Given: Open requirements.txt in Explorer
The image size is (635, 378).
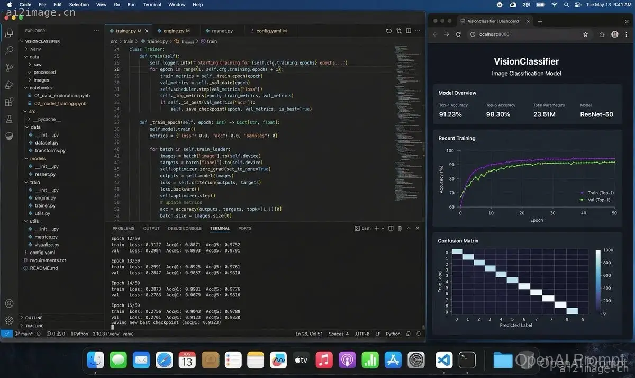Looking at the screenshot, I should point(48,260).
